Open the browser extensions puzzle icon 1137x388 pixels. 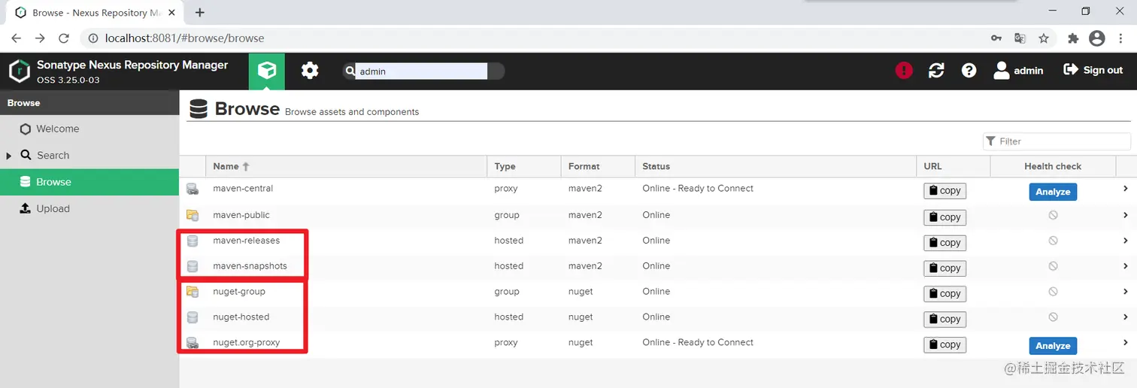(1073, 38)
